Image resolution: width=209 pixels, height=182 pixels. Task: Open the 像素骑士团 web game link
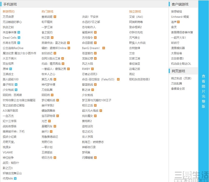pyautogui.click(x=178, y=89)
